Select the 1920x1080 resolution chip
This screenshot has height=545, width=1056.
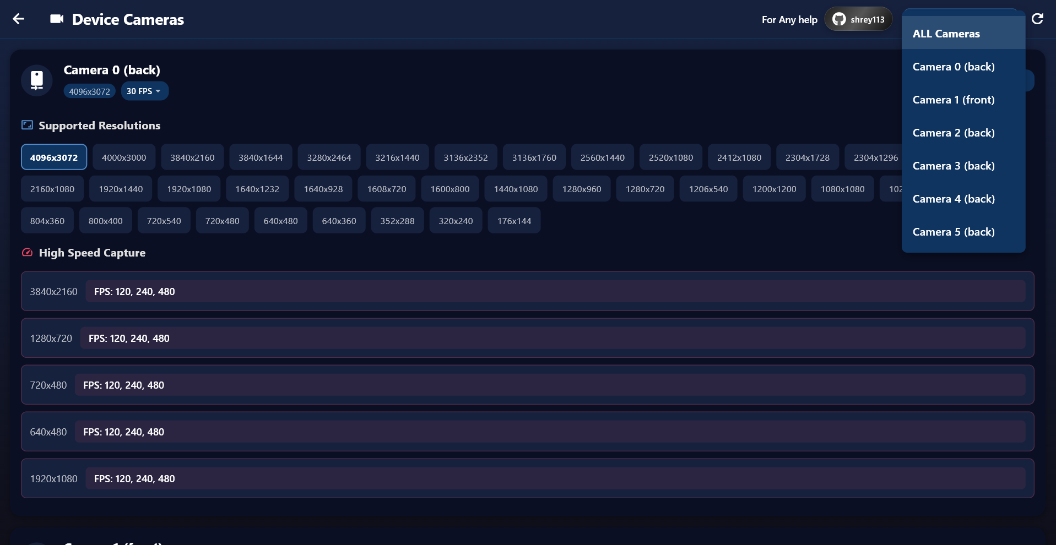click(x=189, y=189)
